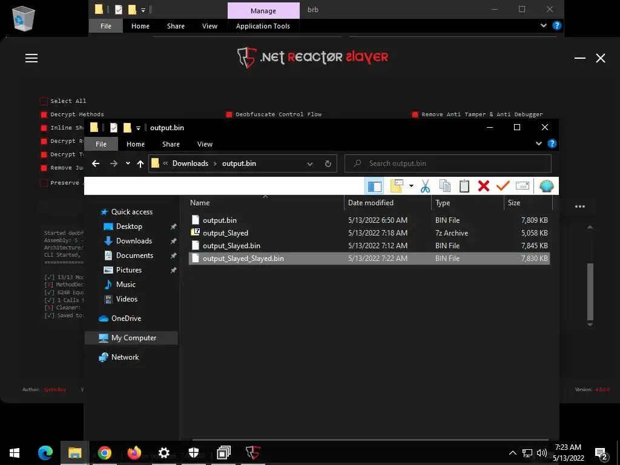This screenshot has height=465, width=620.
Task: Go up one folder level
Action: tap(140, 163)
